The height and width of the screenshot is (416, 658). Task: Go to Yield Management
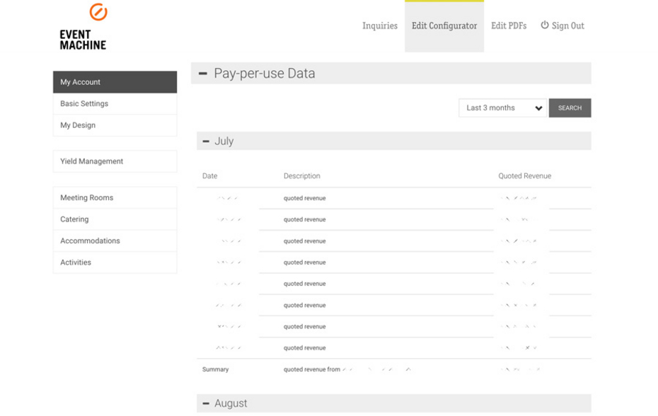(x=115, y=161)
